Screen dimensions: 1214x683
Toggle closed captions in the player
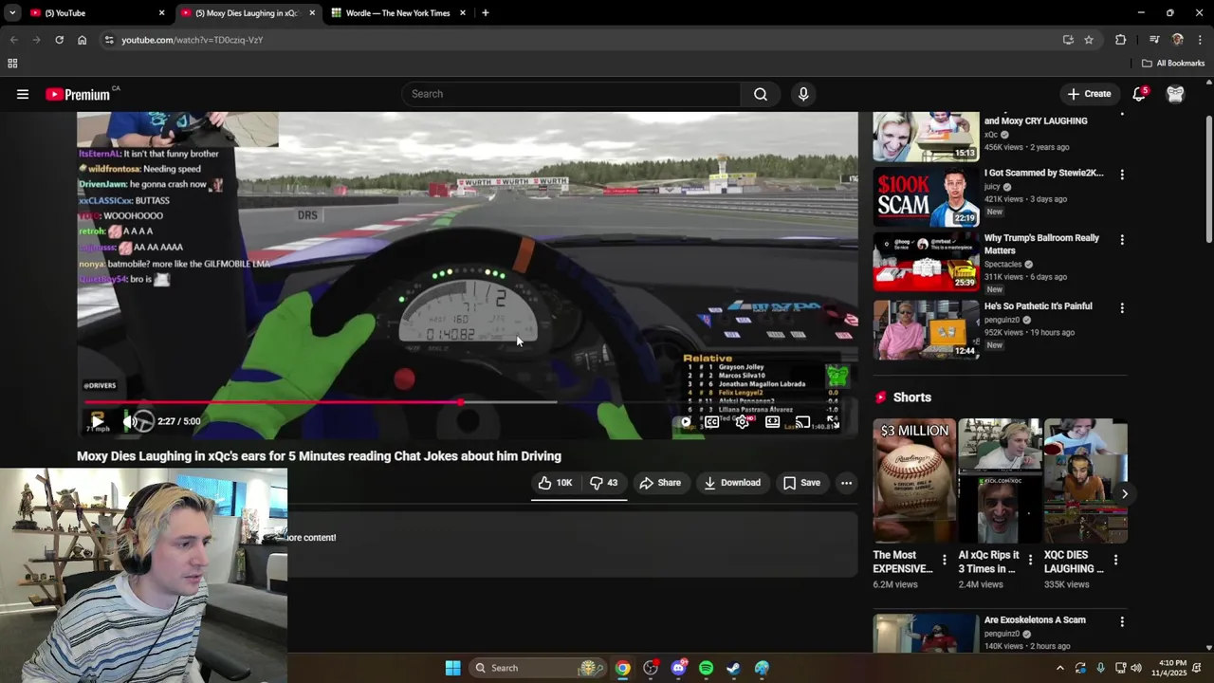pos(712,422)
